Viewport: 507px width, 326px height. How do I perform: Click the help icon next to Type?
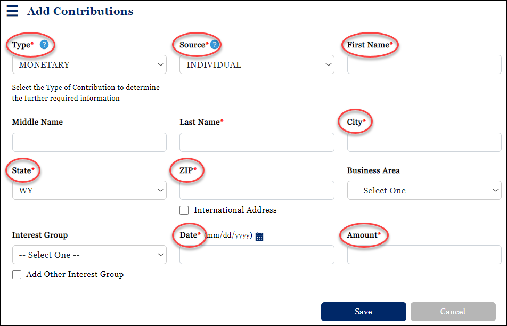coord(45,44)
